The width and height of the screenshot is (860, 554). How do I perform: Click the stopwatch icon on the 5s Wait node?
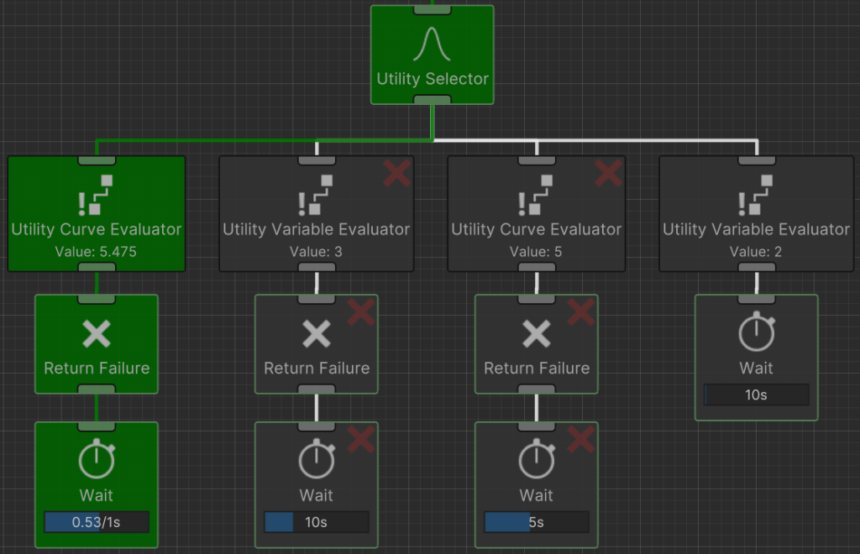tap(536, 458)
